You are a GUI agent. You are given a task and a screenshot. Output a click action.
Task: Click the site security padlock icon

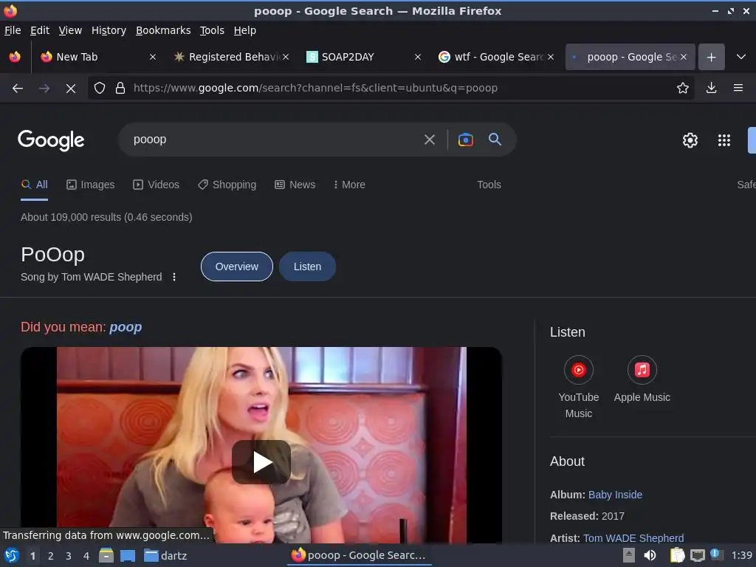pos(120,89)
